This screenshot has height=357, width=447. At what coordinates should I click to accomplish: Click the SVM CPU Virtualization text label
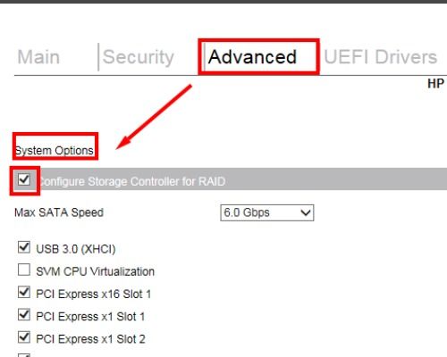pos(96,271)
